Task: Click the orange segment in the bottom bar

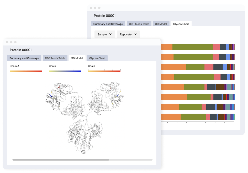Action: 171,117
